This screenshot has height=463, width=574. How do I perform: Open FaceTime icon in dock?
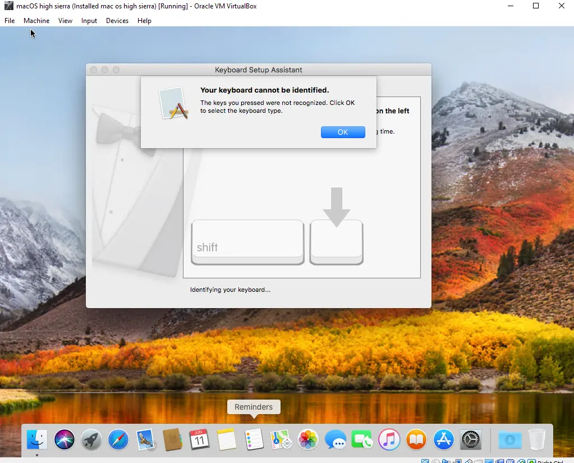coord(362,439)
